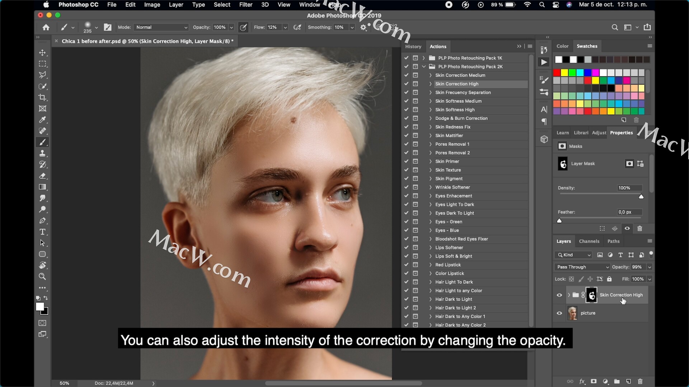Select the Eraser tool
Image resolution: width=689 pixels, height=387 pixels.
pyautogui.click(x=42, y=176)
